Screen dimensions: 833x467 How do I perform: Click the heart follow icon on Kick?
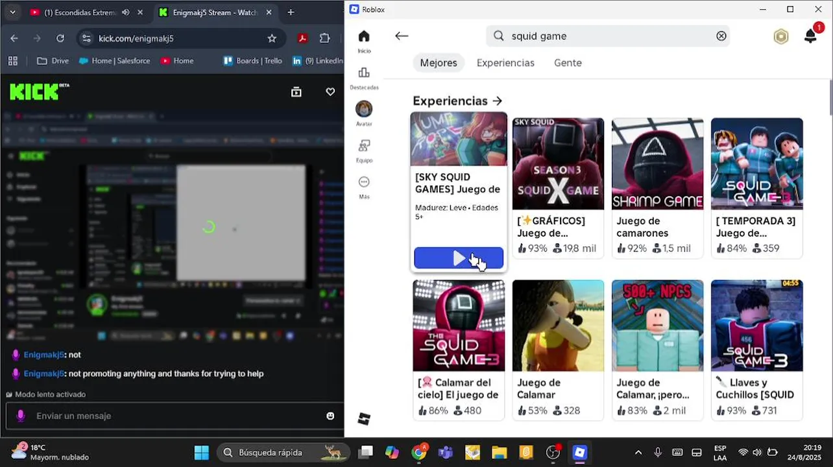330,92
